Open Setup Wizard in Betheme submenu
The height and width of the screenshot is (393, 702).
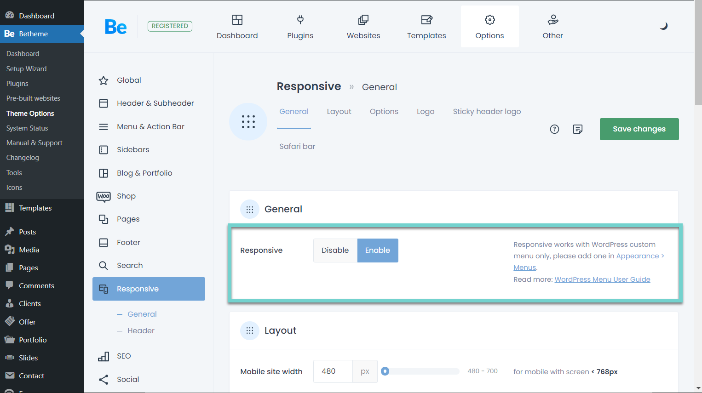click(x=27, y=69)
